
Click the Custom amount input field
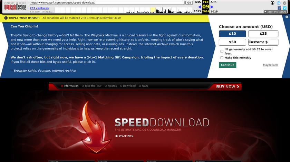tap(273, 42)
